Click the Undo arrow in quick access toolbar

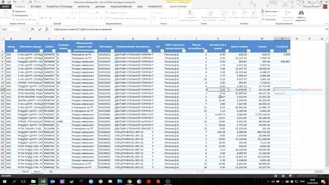point(15,2)
